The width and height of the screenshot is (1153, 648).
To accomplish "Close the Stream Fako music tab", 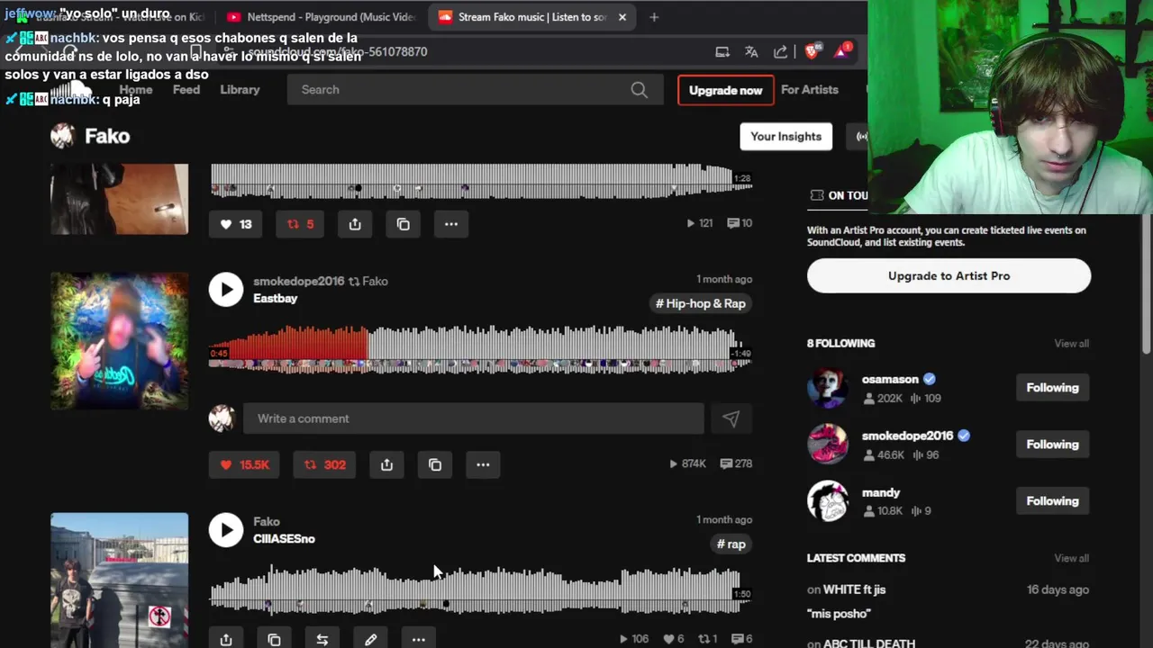I will pos(622,17).
